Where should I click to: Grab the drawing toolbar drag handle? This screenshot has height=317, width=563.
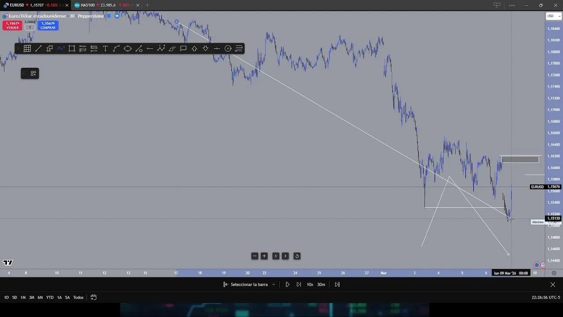point(18,48)
